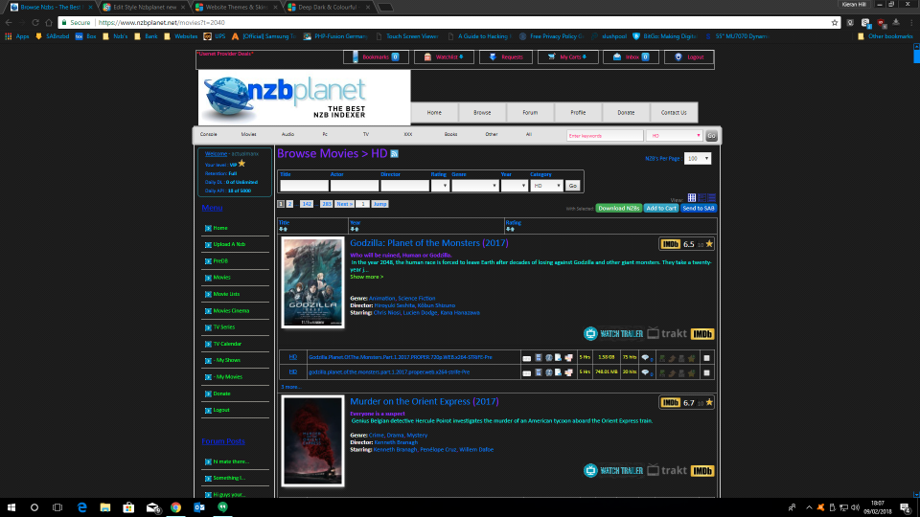Open the trakt link for Godzilla
The width and height of the screenshot is (920, 517).
[667, 333]
